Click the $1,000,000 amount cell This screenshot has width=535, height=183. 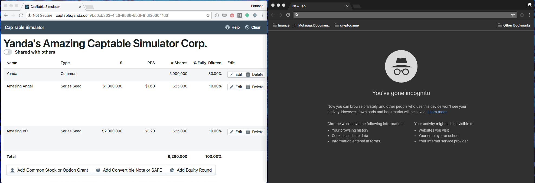[112, 86]
